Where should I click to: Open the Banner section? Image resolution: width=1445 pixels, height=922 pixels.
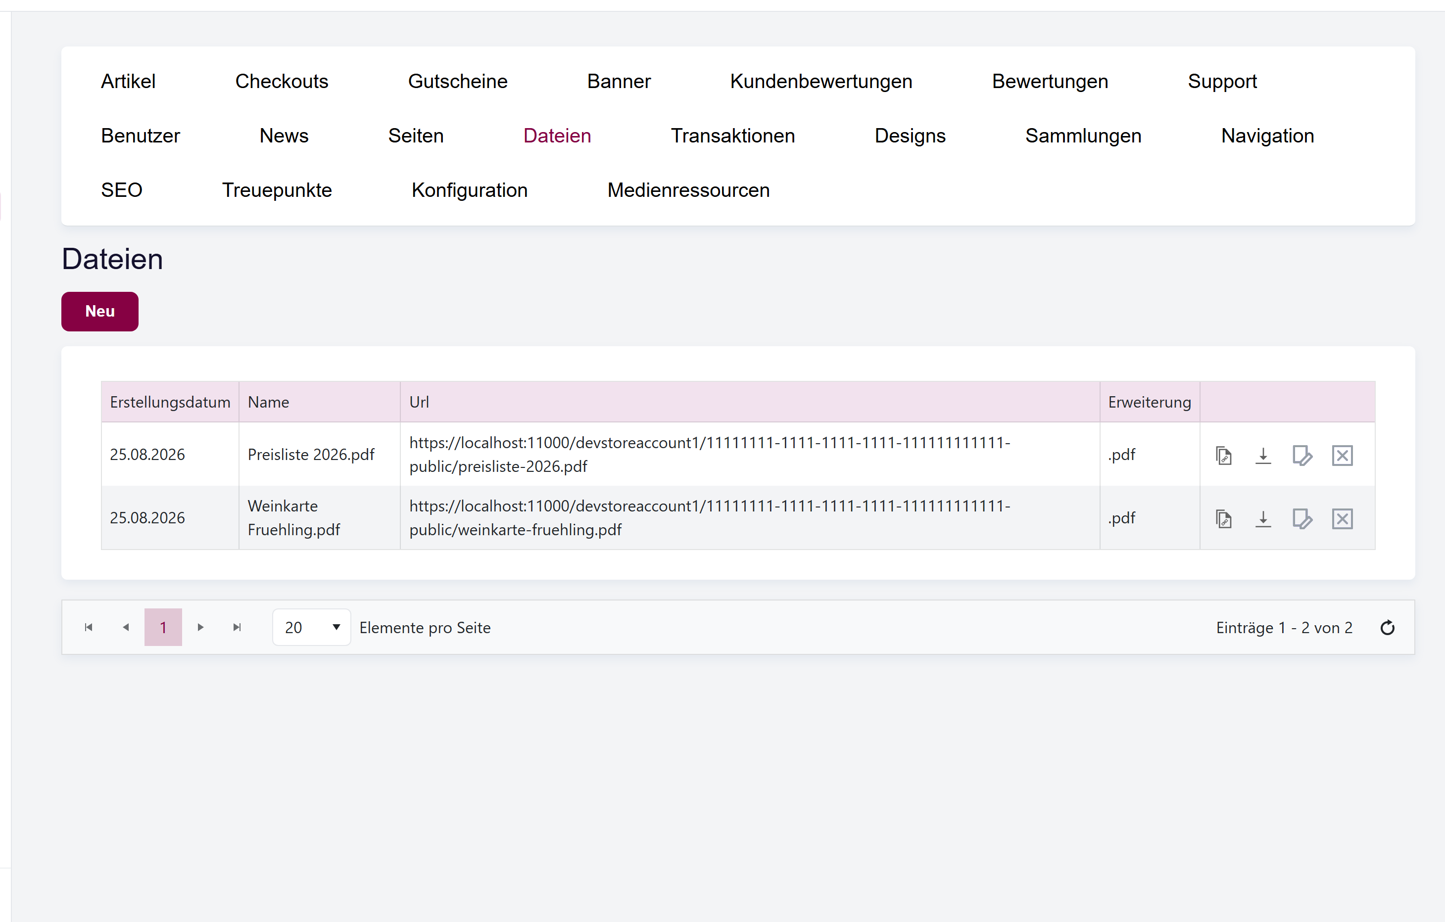[x=619, y=81]
